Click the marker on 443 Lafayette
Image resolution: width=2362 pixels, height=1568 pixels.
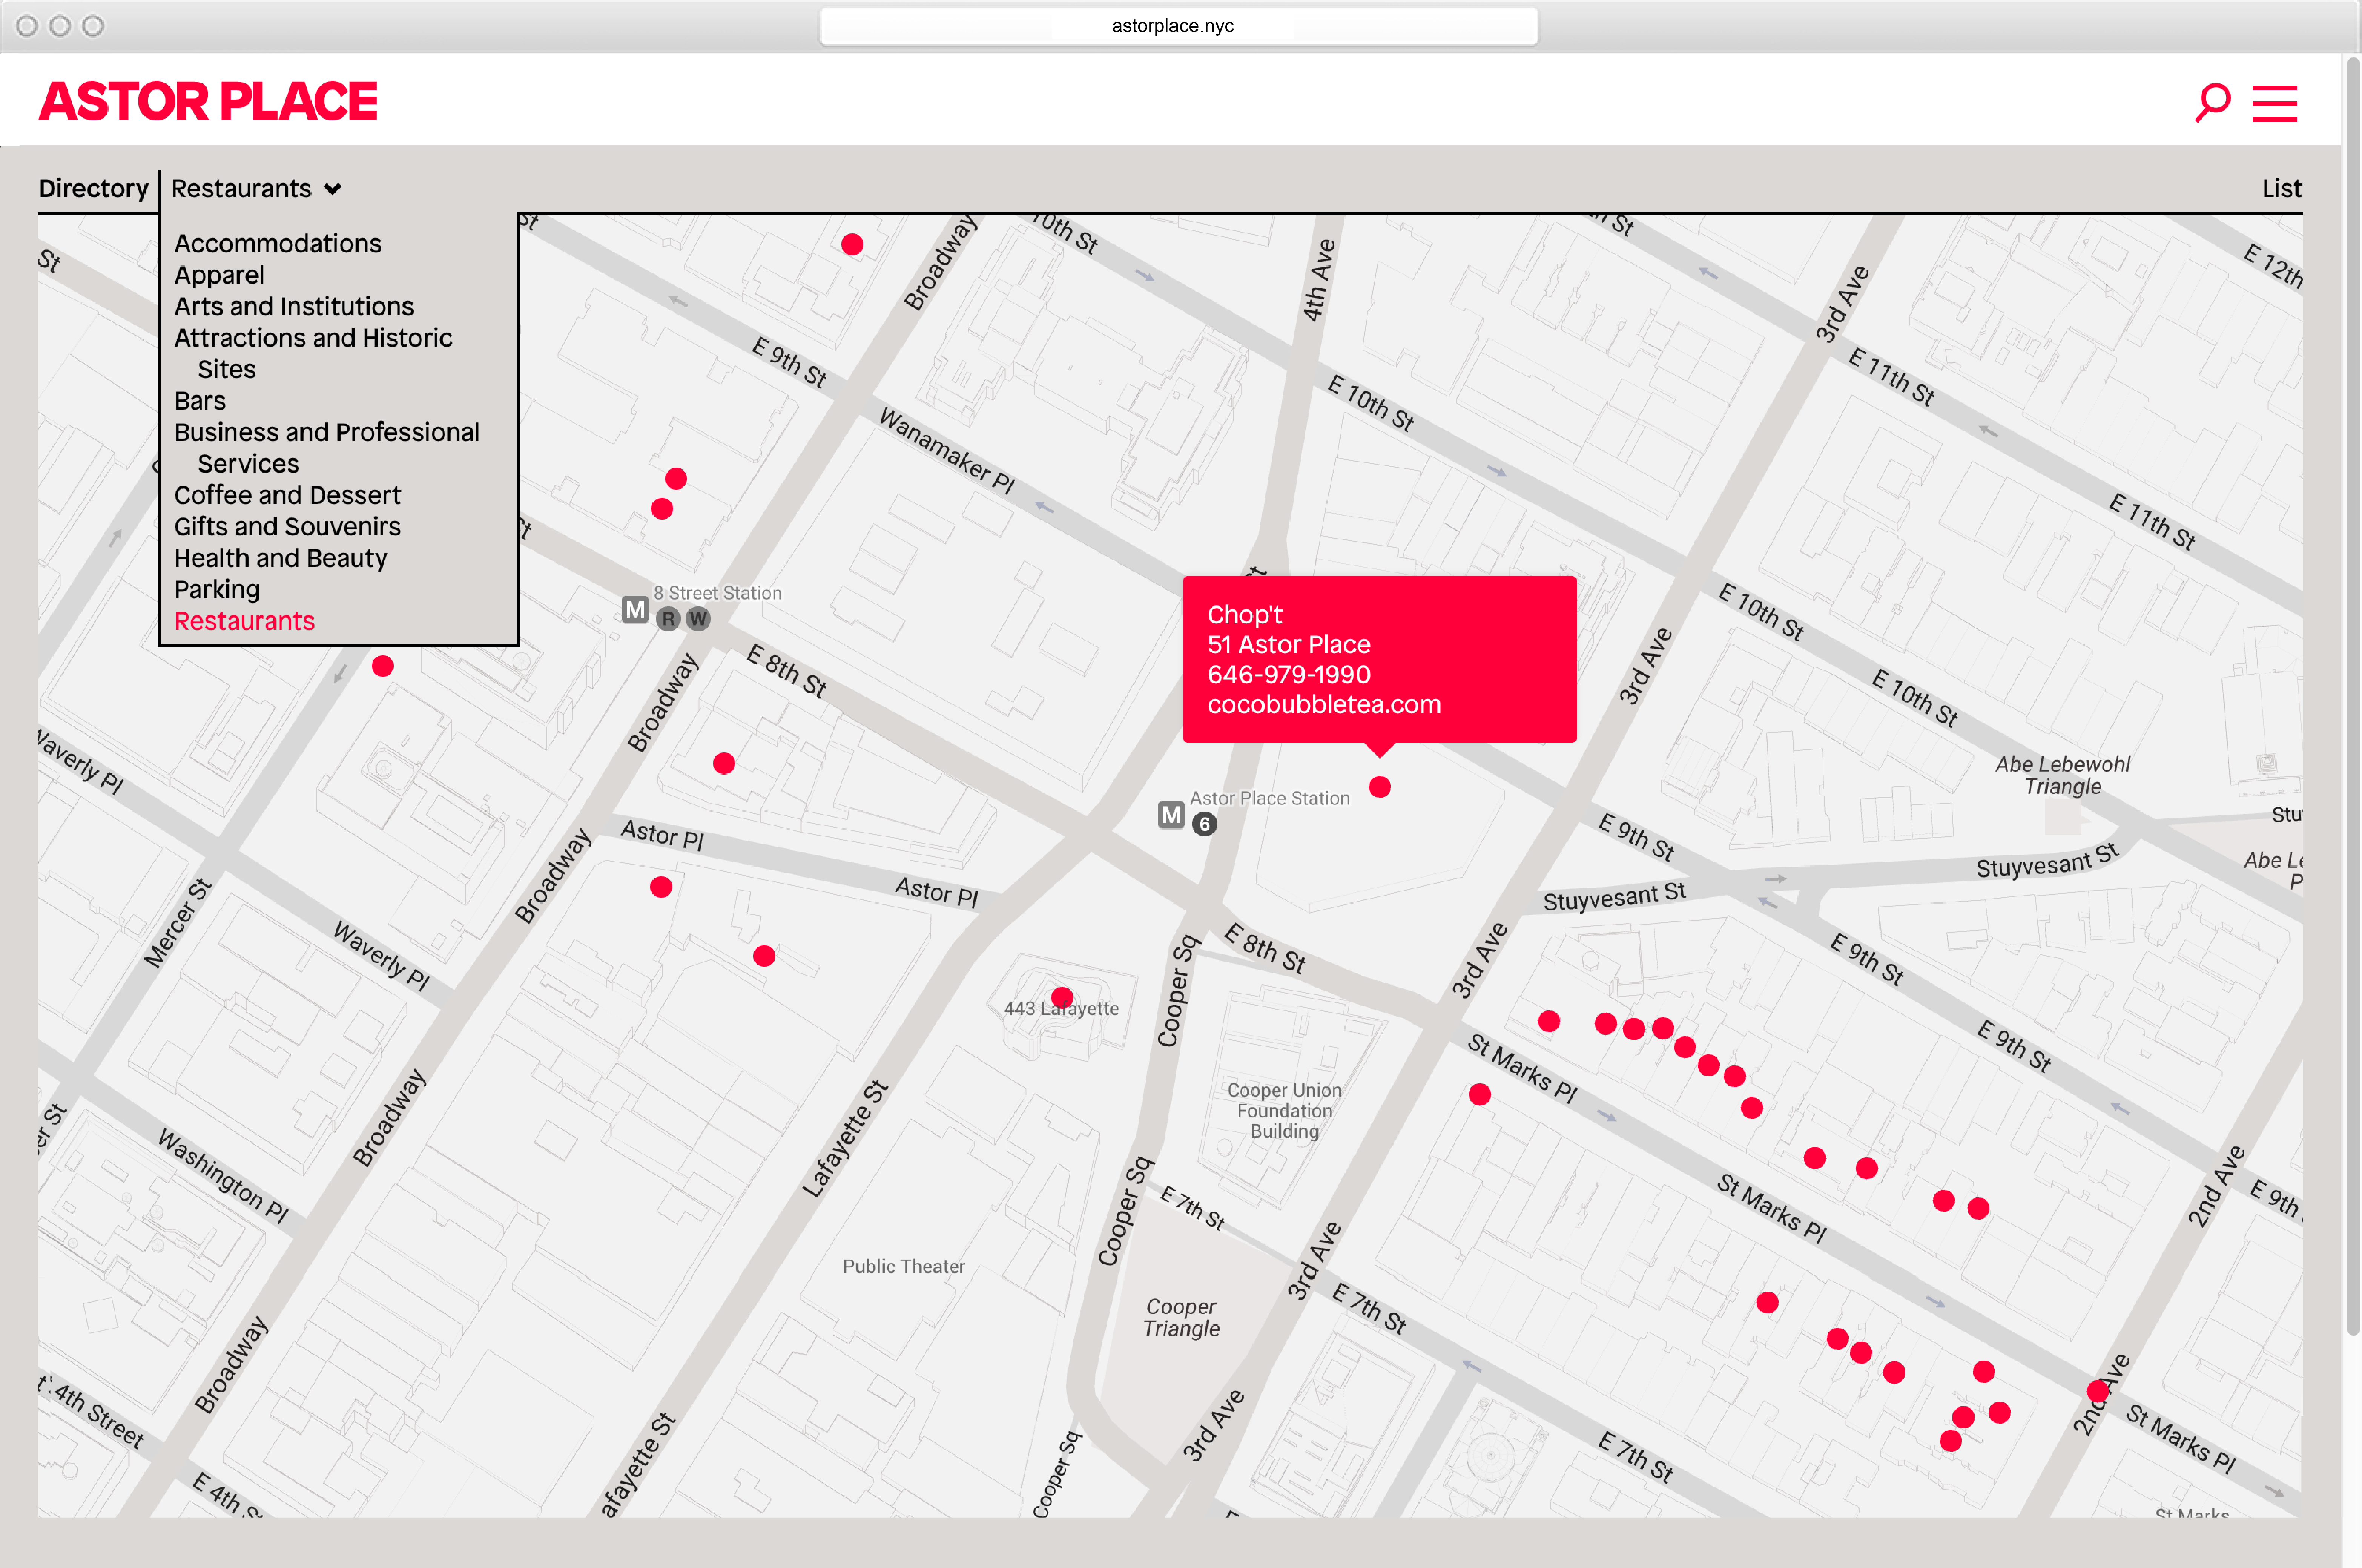[1062, 997]
